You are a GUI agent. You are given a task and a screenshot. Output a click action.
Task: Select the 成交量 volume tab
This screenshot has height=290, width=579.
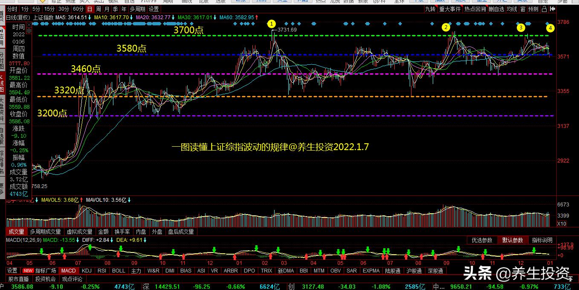(x=17, y=232)
